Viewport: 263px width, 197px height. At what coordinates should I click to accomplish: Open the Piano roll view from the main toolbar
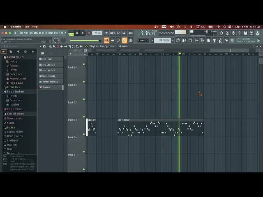184,40
